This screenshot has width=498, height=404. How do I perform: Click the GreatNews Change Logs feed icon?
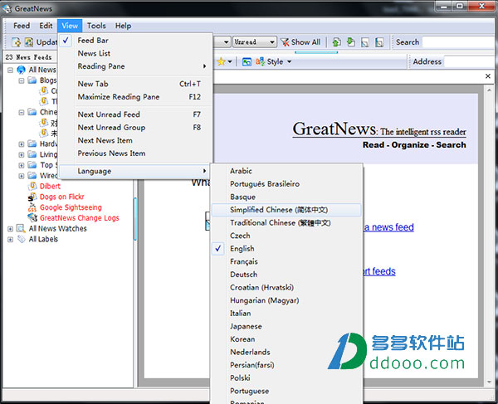click(32, 217)
